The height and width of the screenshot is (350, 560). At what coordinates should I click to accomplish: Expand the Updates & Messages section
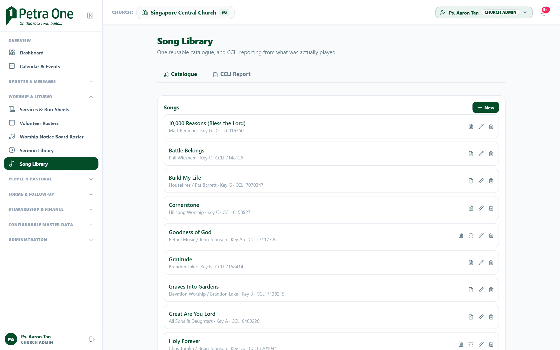pyautogui.click(x=51, y=82)
